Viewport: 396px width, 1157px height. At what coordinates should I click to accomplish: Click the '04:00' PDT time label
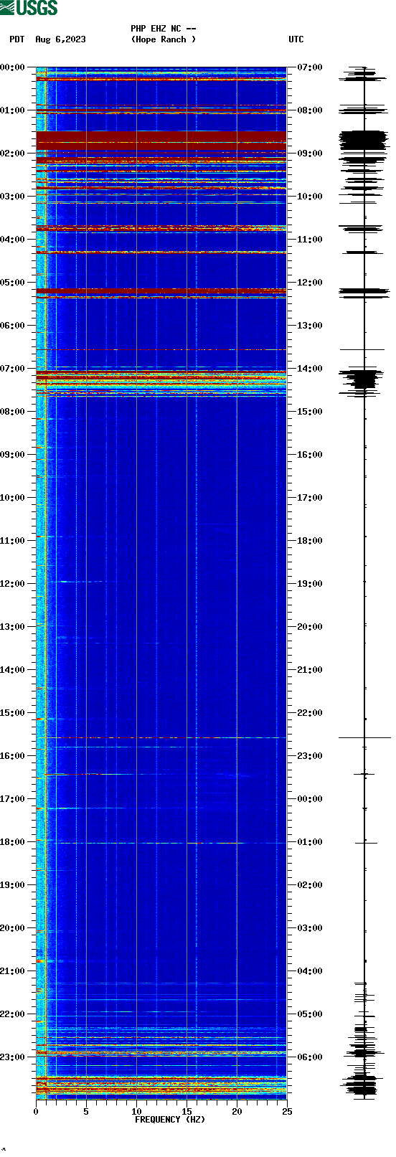click(12, 240)
